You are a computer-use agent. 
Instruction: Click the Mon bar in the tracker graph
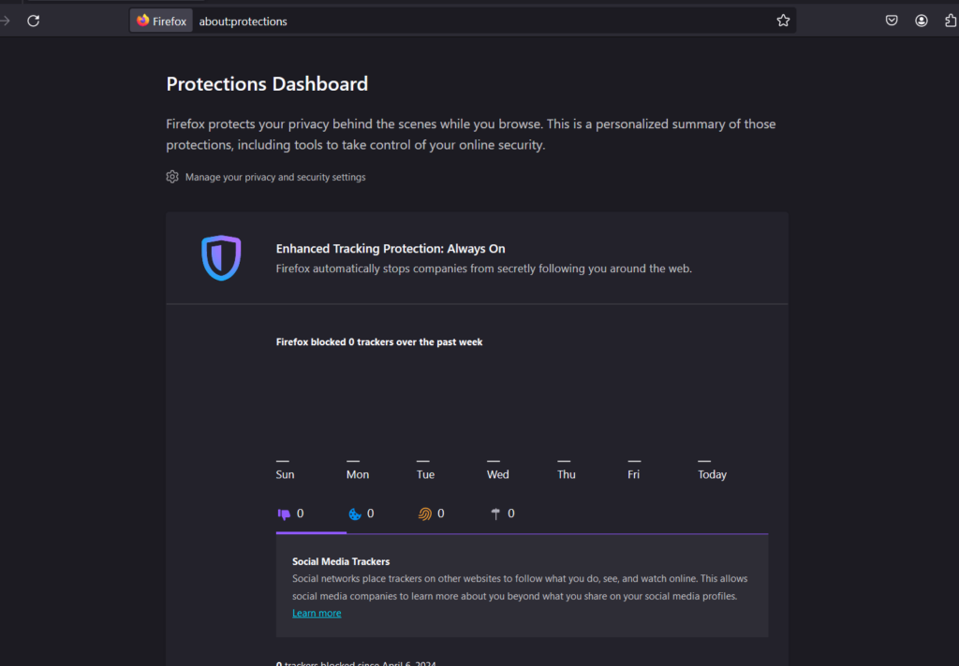353,461
